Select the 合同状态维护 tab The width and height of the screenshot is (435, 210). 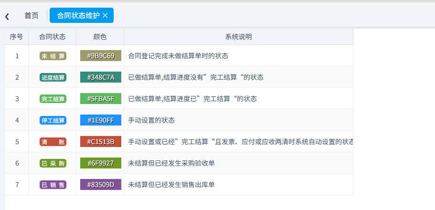pyautogui.click(x=82, y=15)
